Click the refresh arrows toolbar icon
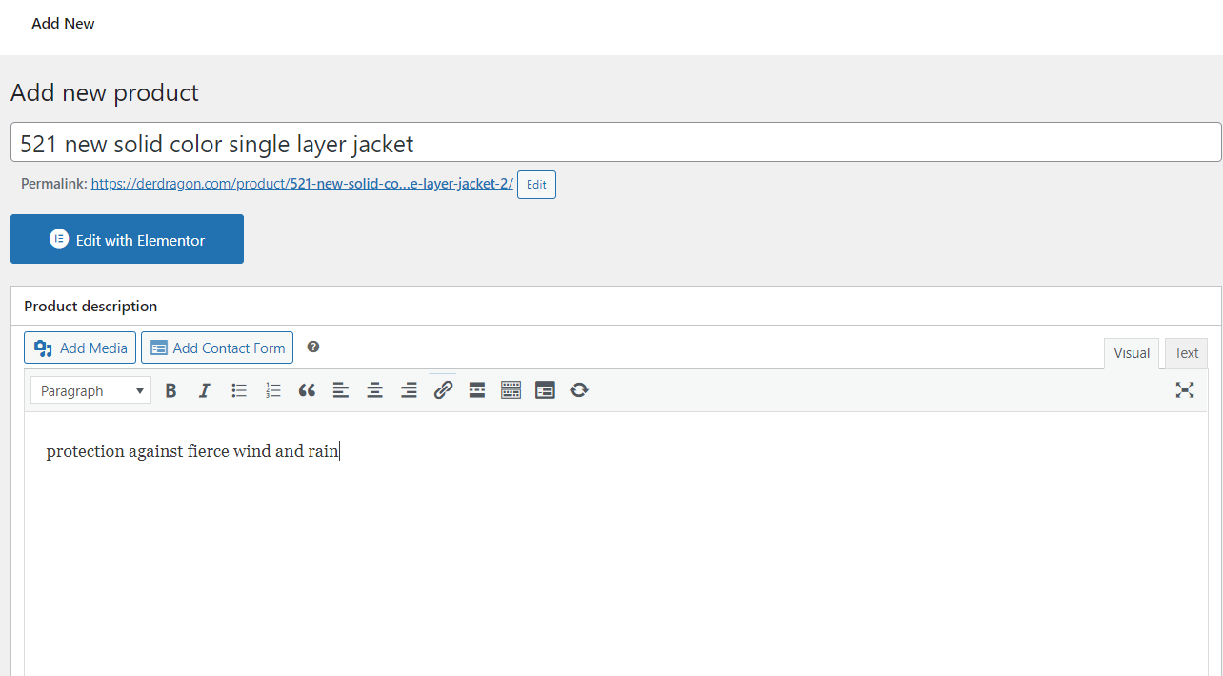Viewport: 1223px width, 676px height. coord(579,390)
